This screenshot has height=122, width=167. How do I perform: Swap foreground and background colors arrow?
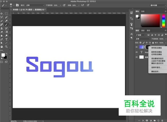coord(6,54)
